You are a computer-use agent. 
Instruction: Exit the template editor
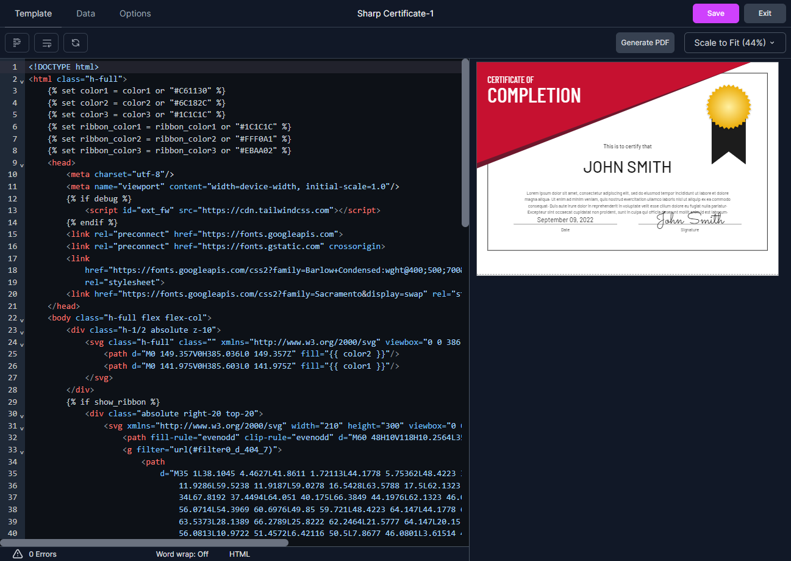pos(764,13)
